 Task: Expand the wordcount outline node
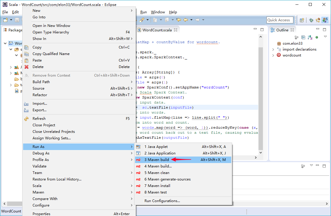pos(273,55)
